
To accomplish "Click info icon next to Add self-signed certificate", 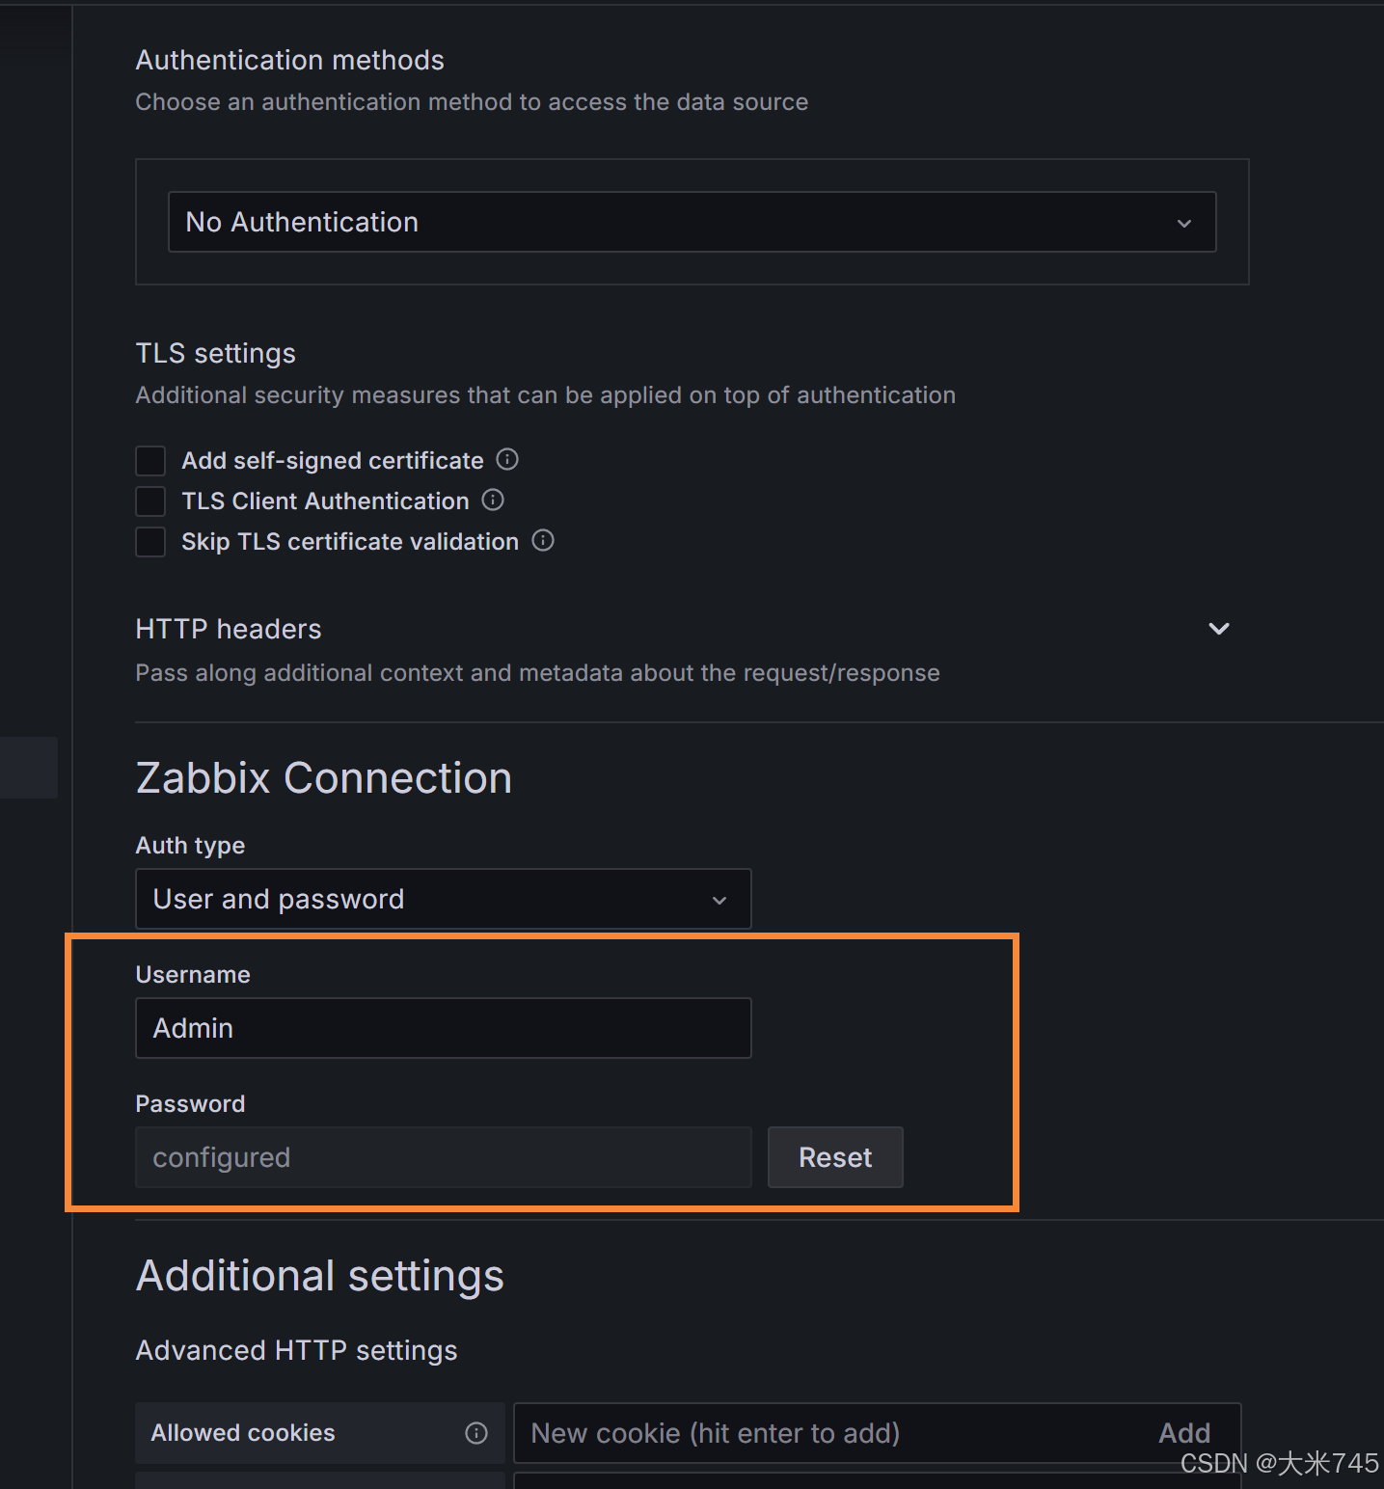I will coord(507,459).
